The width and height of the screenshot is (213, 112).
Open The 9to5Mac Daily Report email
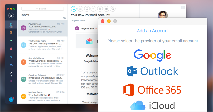43,45
